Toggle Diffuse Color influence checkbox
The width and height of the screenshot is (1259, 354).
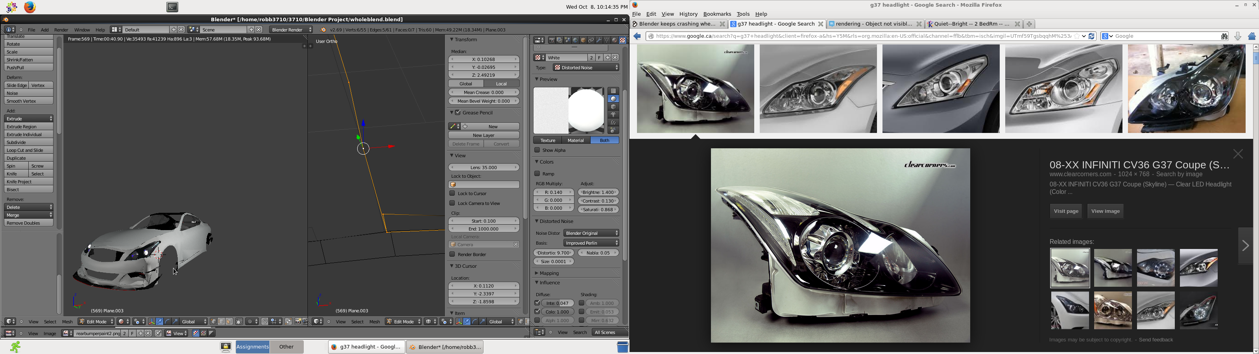(x=537, y=312)
